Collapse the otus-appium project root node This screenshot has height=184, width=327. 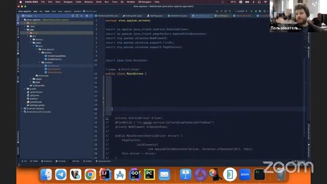(x=22, y=20)
